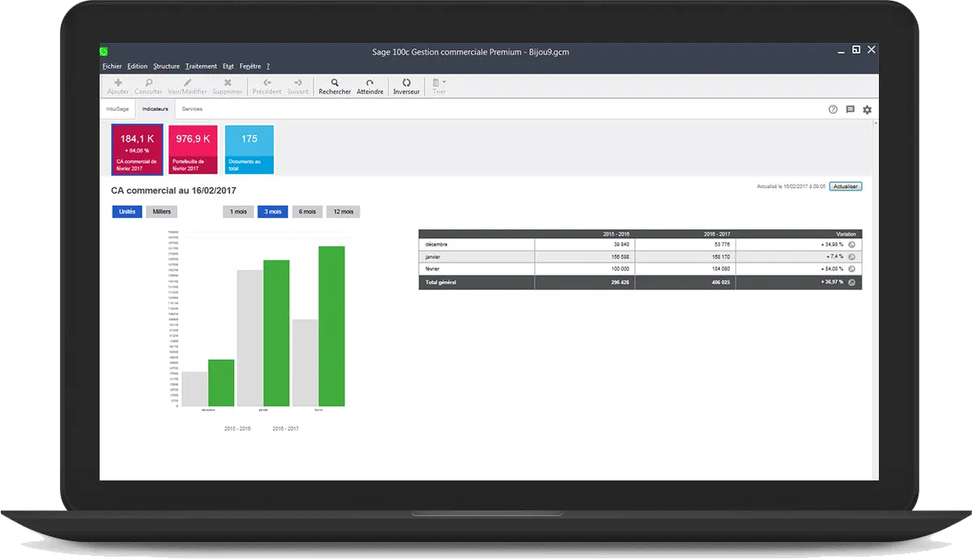
Task: Select the 6 mois period
Action: point(307,211)
